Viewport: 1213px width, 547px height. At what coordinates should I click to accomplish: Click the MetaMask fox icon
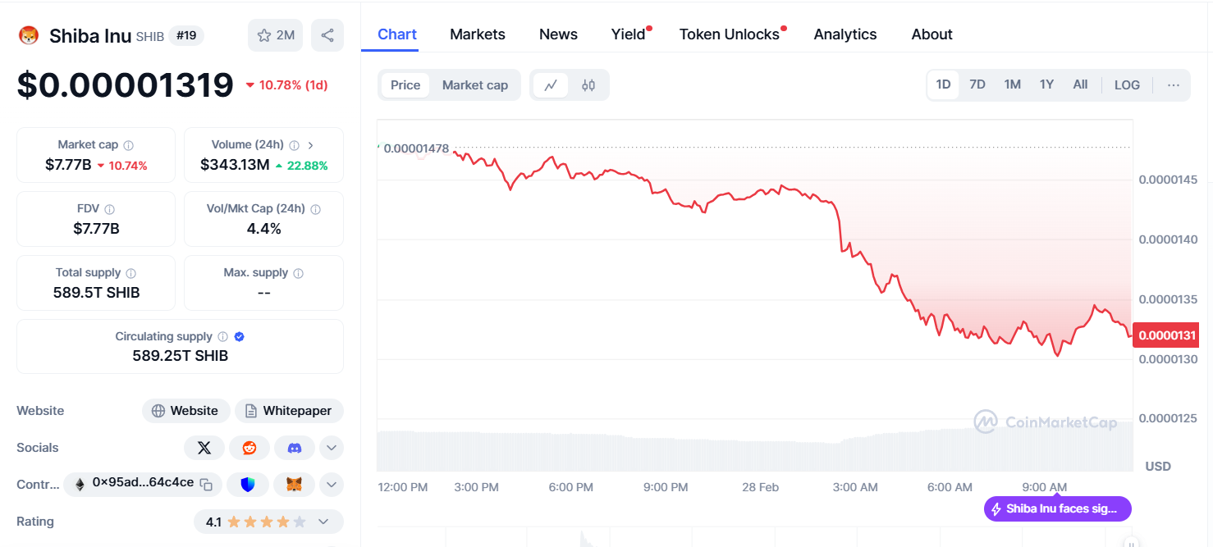[294, 485]
